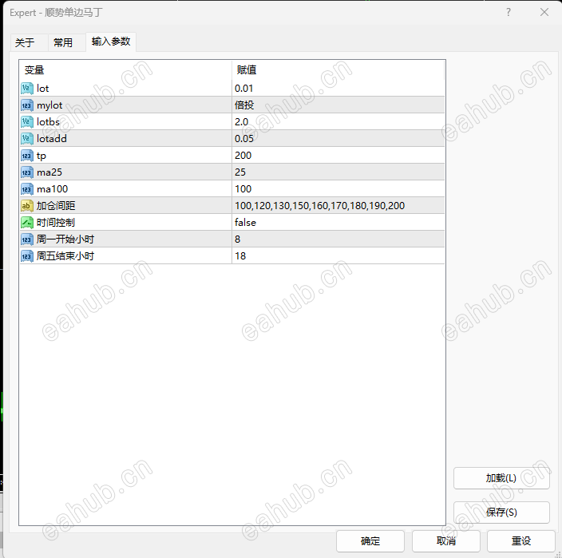Edit the tp value 200
The image size is (562, 558).
pos(338,156)
